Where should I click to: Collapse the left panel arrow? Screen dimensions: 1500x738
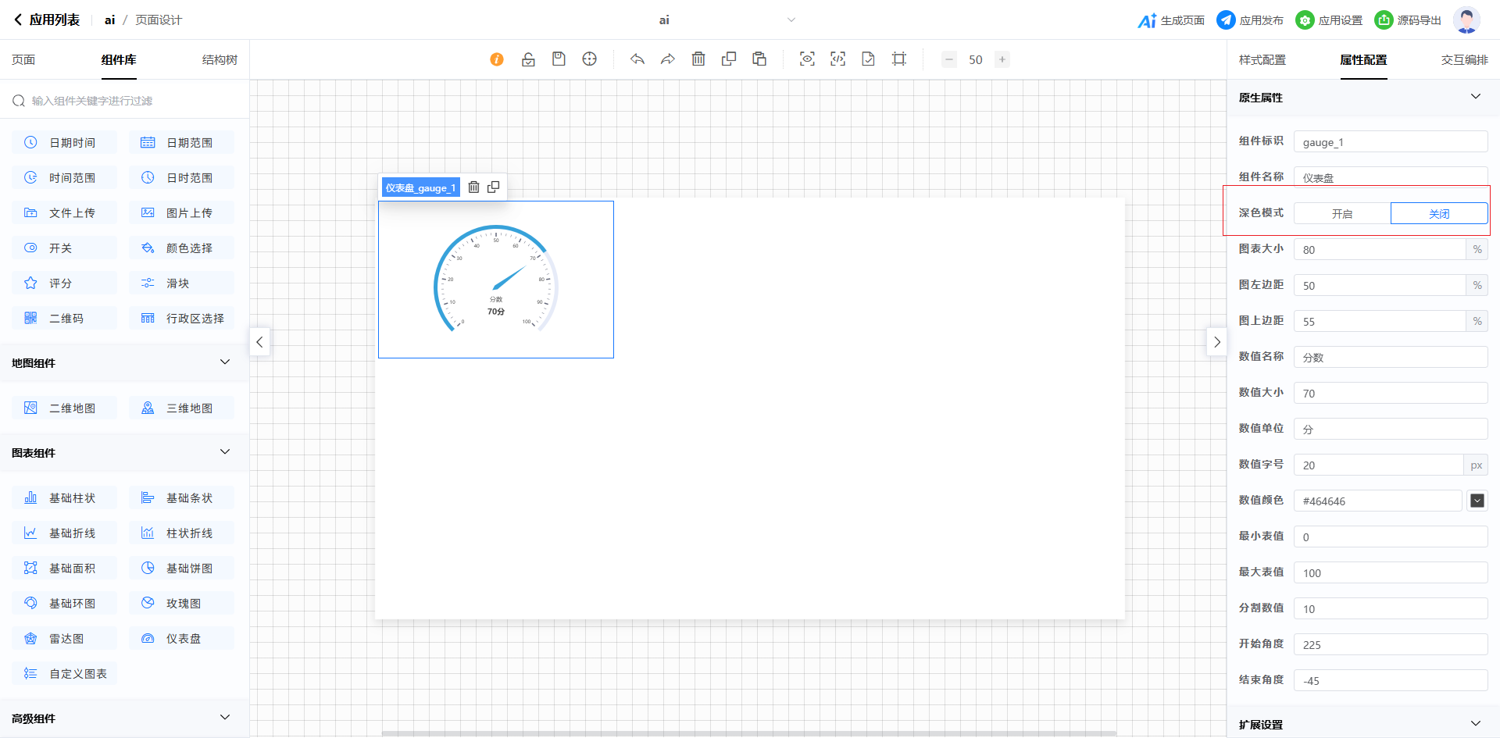[259, 342]
